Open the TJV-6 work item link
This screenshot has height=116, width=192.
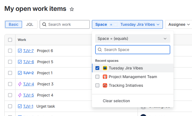point(29,62)
